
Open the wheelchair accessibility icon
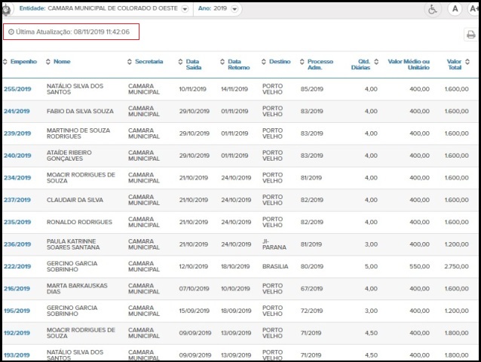click(432, 9)
